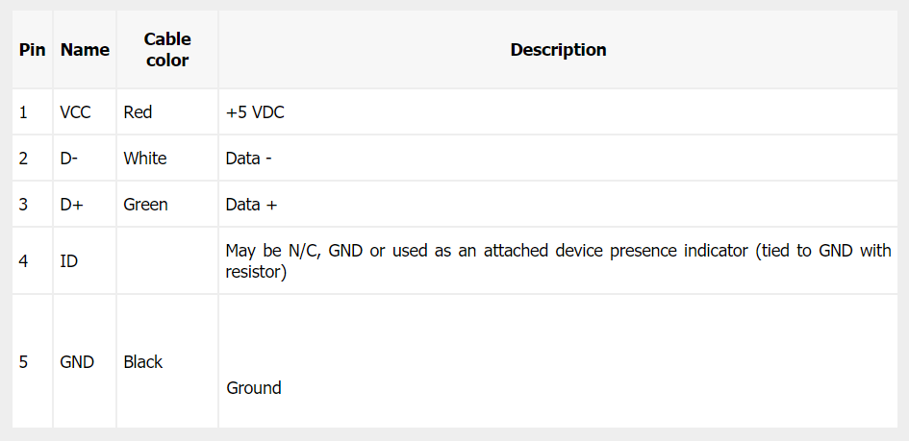Click the Name column header
Screen dimensions: 909x441
[85, 50]
